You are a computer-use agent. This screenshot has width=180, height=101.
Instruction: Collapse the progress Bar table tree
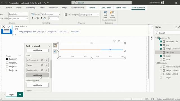(156, 38)
